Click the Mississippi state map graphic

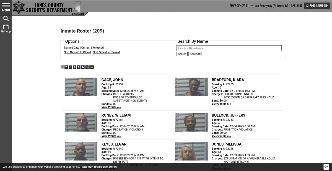point(77,7)
